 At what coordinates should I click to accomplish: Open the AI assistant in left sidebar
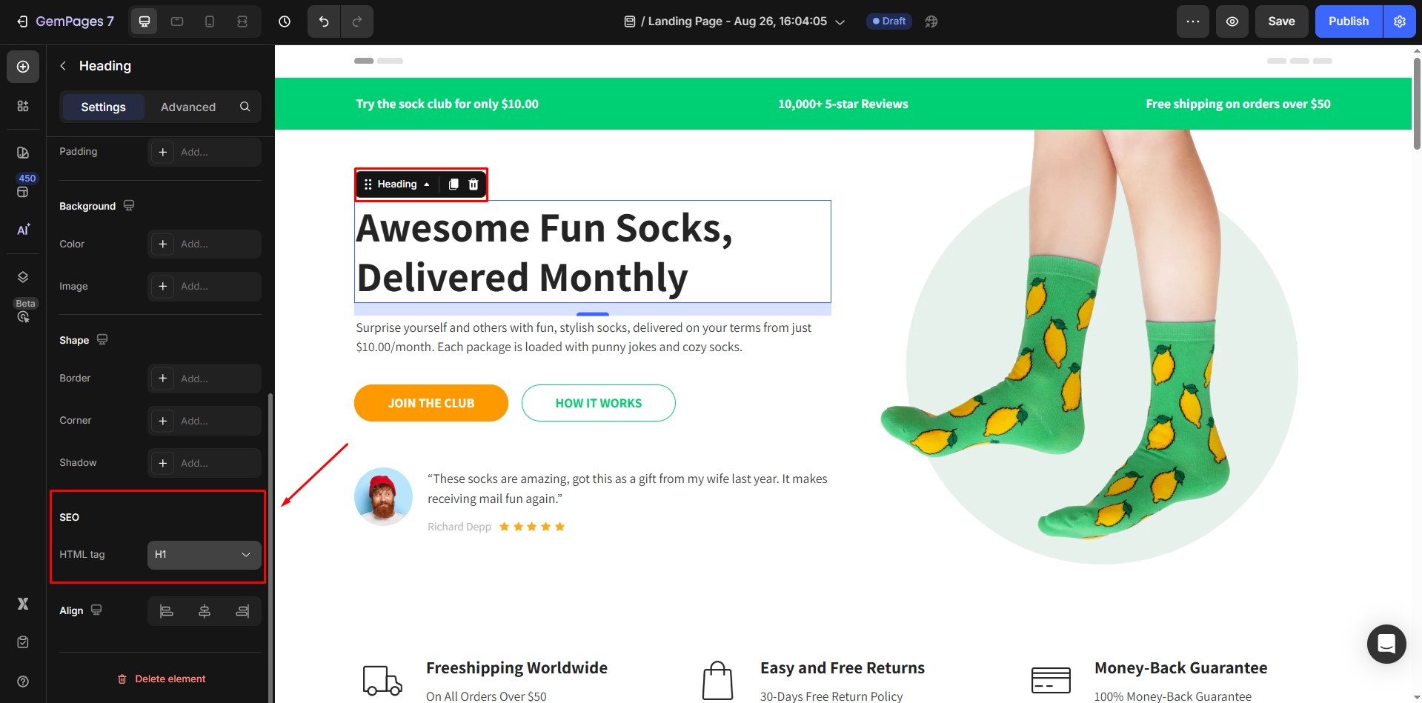pos(22,230)
